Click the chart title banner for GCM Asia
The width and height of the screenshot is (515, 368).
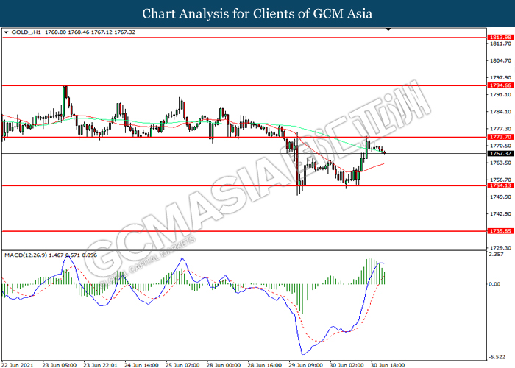[x=257, y=13]
